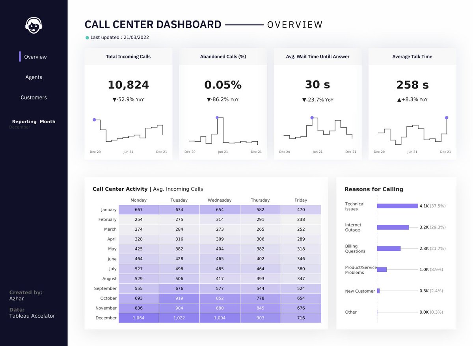Click the January Monday cell 667
The height and width of the screenshot is (346, 473).
(139, 209)
